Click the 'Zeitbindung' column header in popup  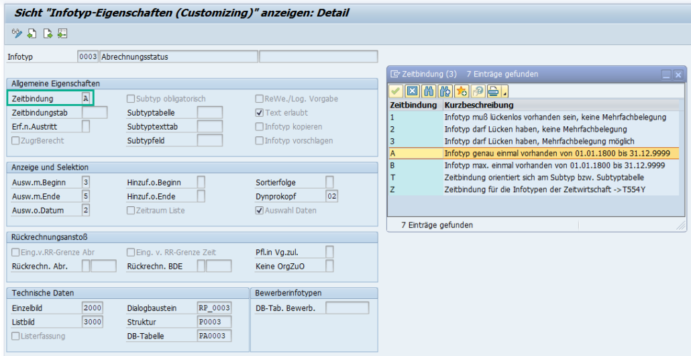413,105
